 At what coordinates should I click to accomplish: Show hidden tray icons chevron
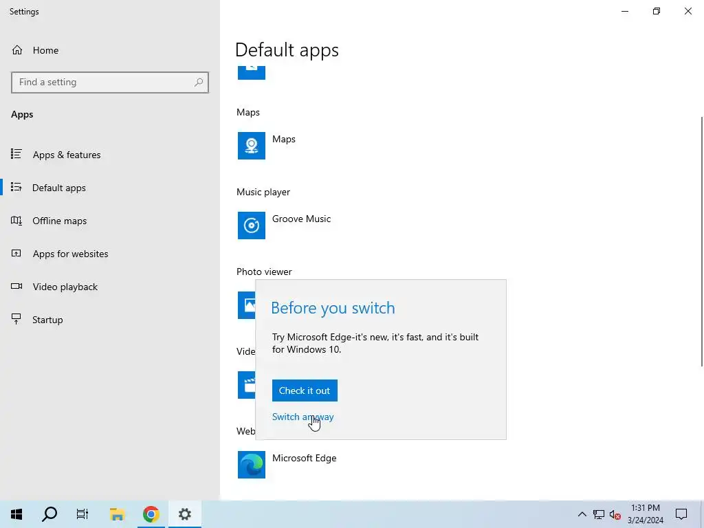[x=582, y=514]
